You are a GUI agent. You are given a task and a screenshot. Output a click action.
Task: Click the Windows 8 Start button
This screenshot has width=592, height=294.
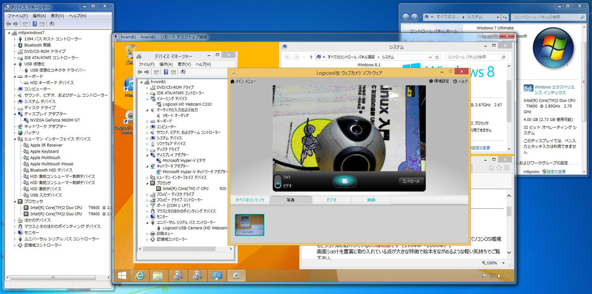[x=123, y=276]
